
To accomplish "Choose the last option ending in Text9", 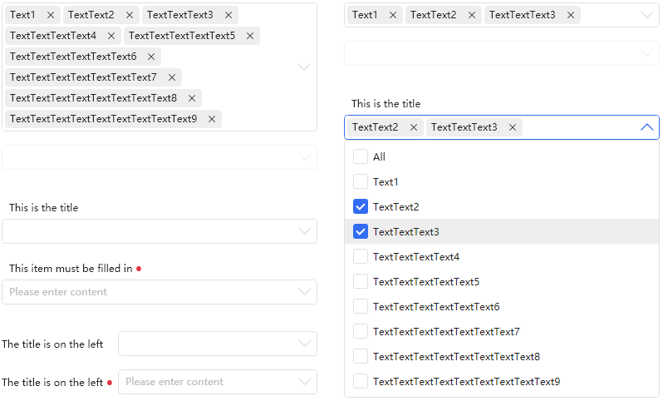I will pos(466,382).
